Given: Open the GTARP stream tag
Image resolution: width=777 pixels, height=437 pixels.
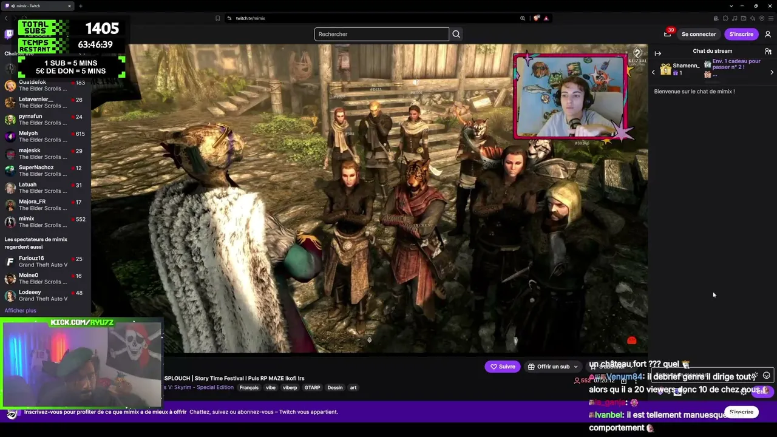Looking at the screenshot, I should [x=312, y=388].
